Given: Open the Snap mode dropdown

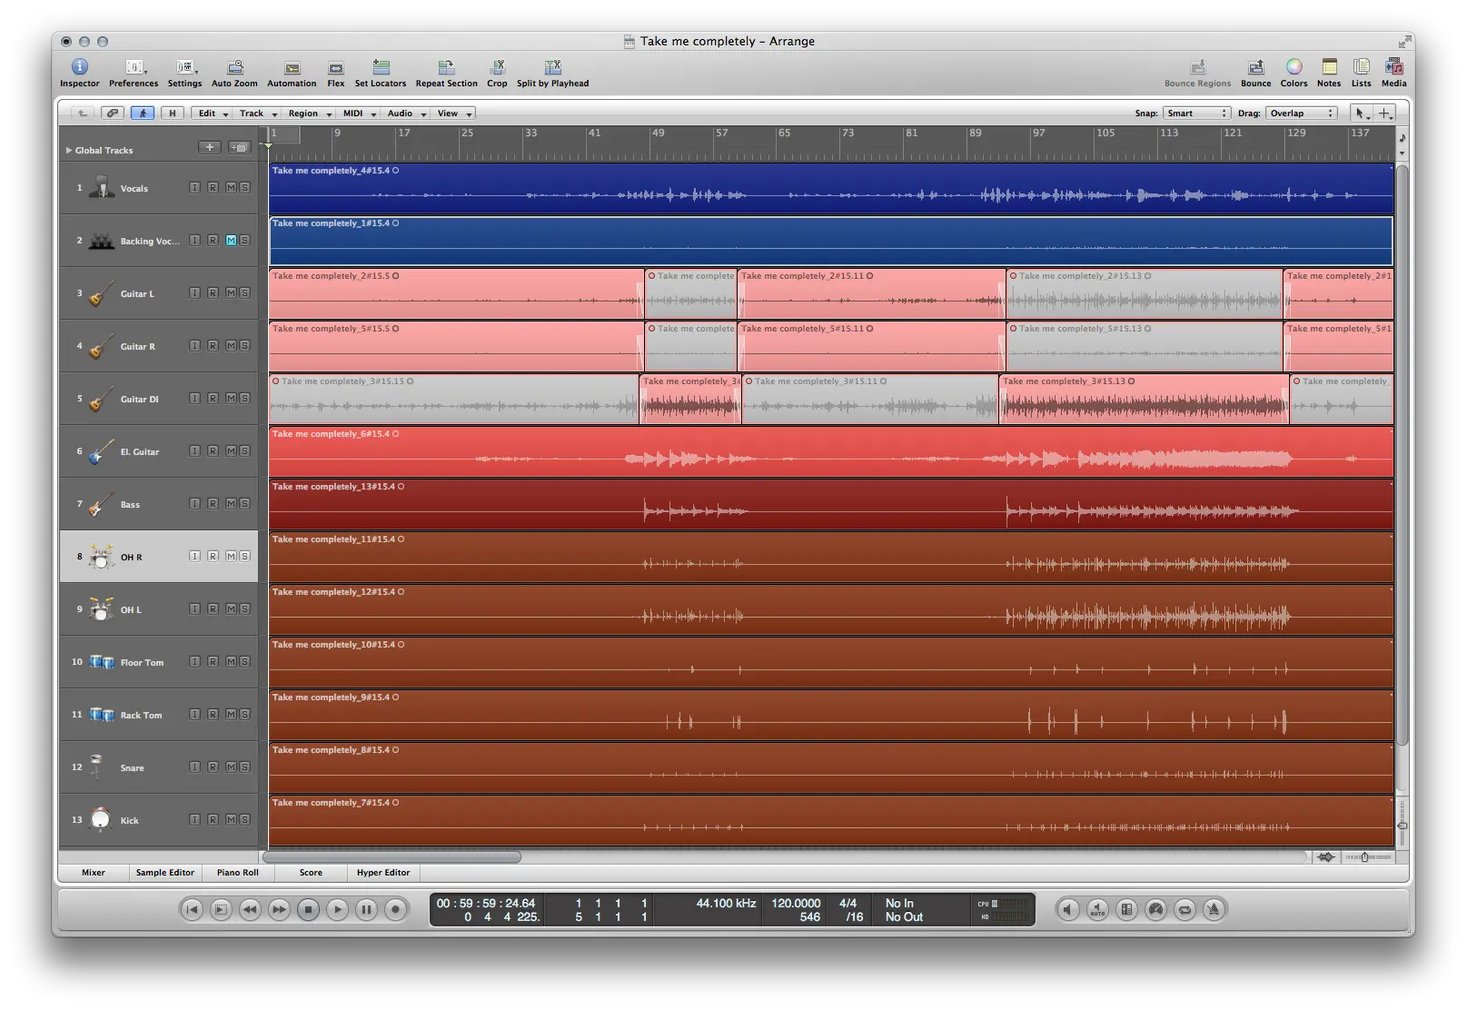Looking at the screenshot, I should point(1196,114).
